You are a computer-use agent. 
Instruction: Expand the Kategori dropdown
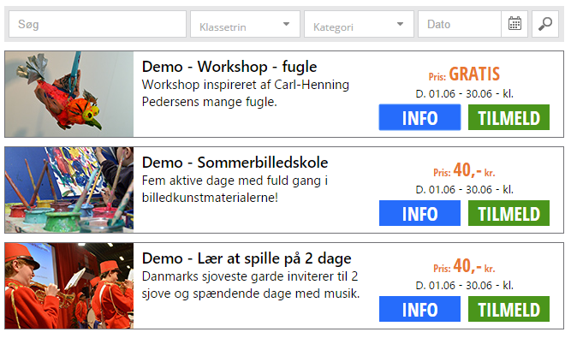pyautogui.click(x=359, y=24)
